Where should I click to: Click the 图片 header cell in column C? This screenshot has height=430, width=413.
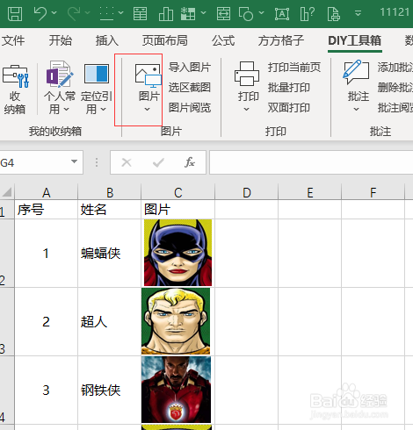pyautogui.click(x=178, y=210)
